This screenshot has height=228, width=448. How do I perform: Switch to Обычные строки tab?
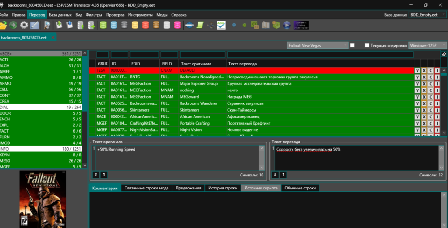[x=300, y=188]
